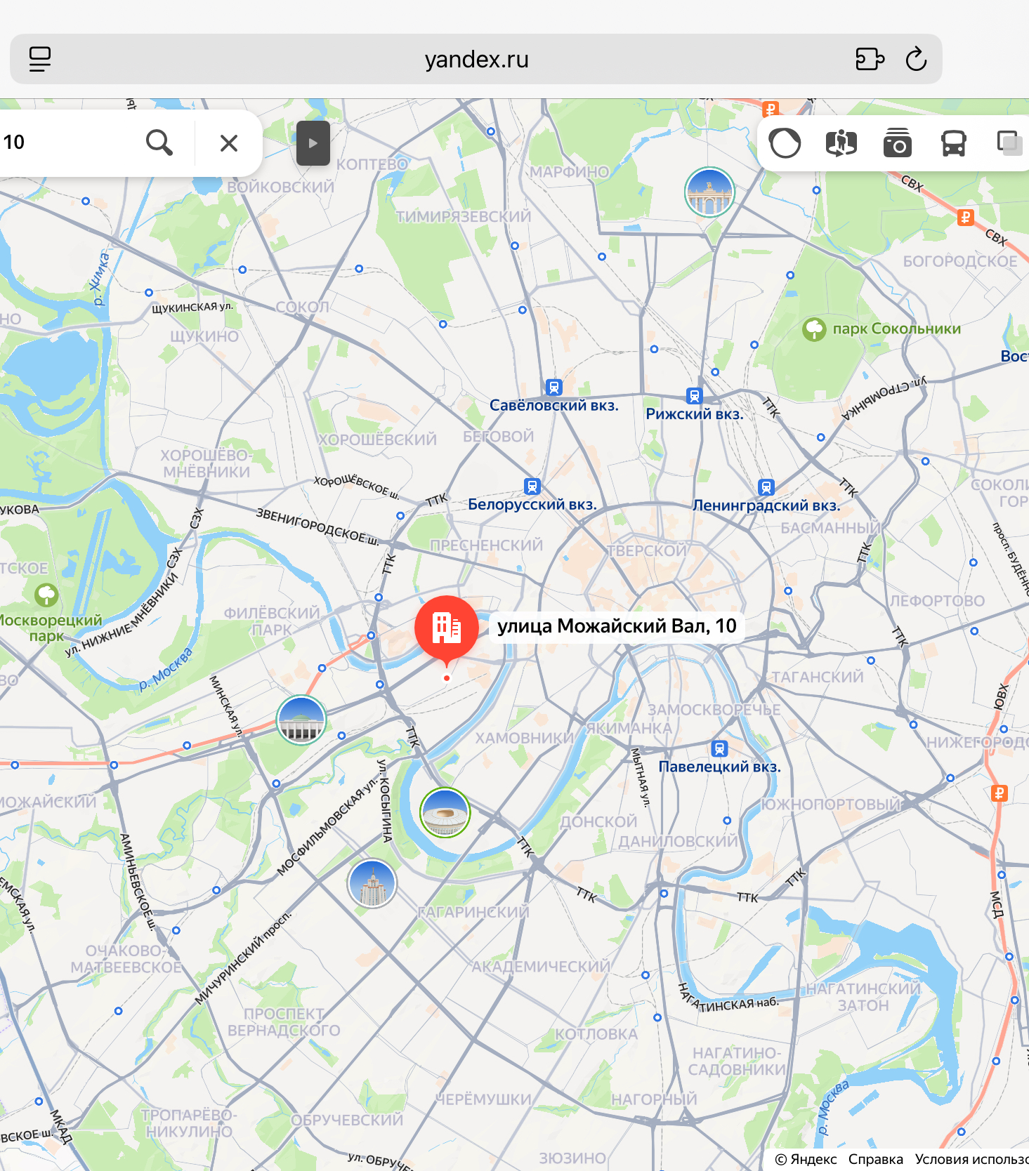Click the © Яндекс copyright link
1029x1171 pixels.
pos(806,1159)
